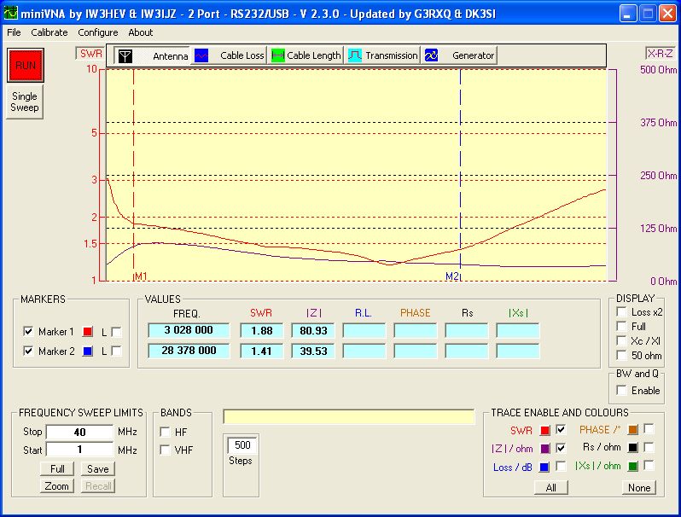Open the Calibrate menu
The height and width of the screenshot is (517, 681).
49,32
